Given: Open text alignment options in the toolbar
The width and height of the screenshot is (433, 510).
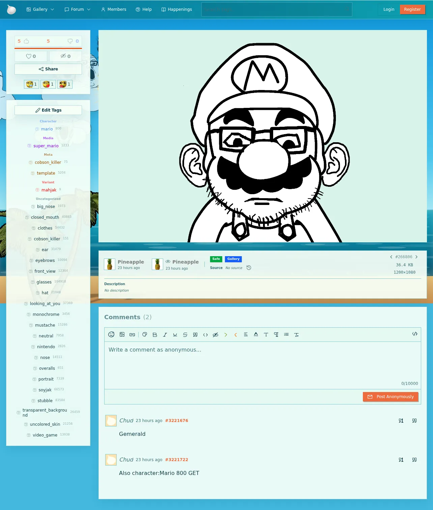Looking at the screenshot, I should click(246, 334).
